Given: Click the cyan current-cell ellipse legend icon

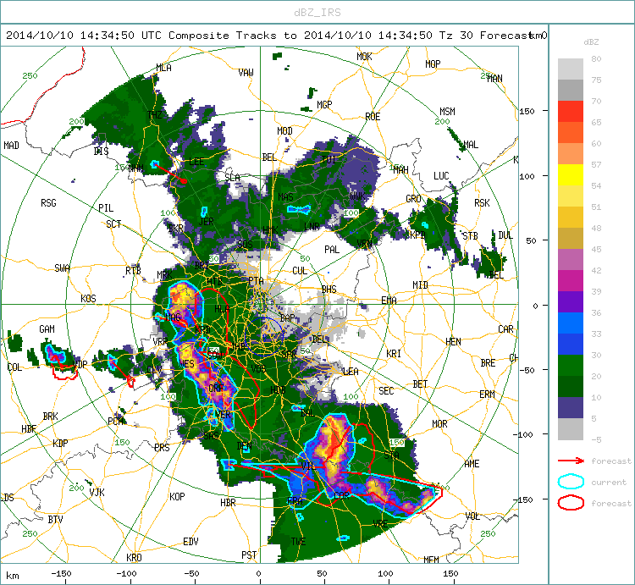Looking at the screenshot, I should pyautogui.click(x=571, y=482).
